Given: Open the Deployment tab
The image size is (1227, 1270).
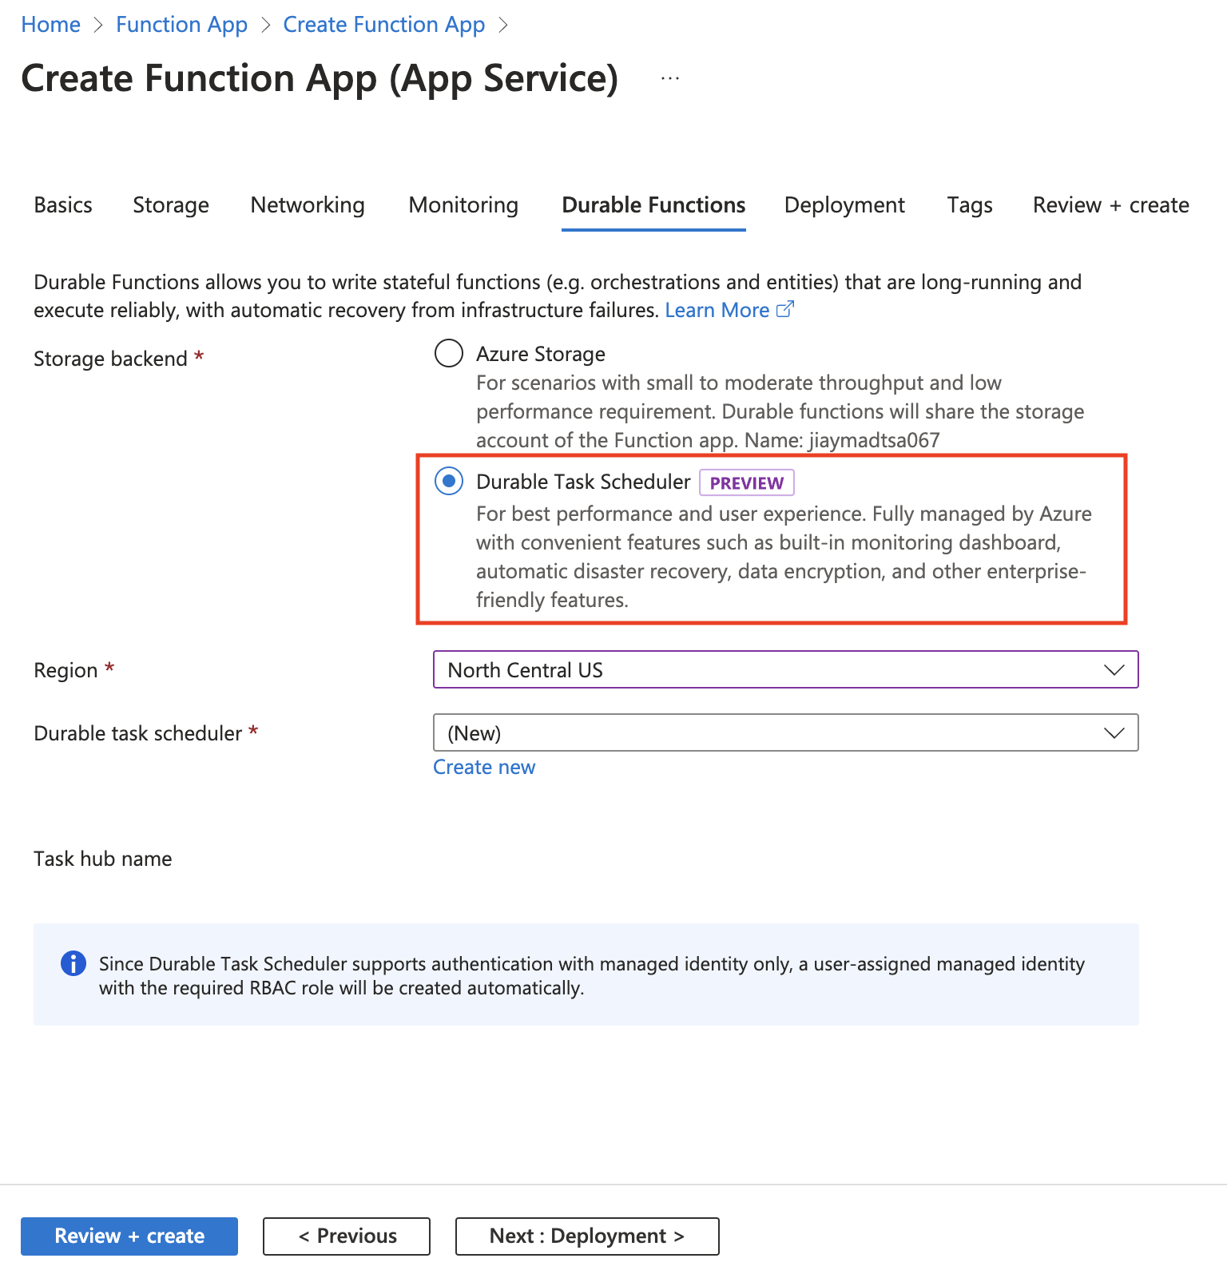Looking at the screenshot, I should coord(844,205).
